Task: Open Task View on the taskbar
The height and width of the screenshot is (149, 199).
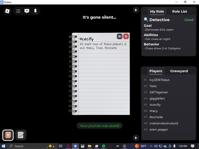Action: coord(60,146)
